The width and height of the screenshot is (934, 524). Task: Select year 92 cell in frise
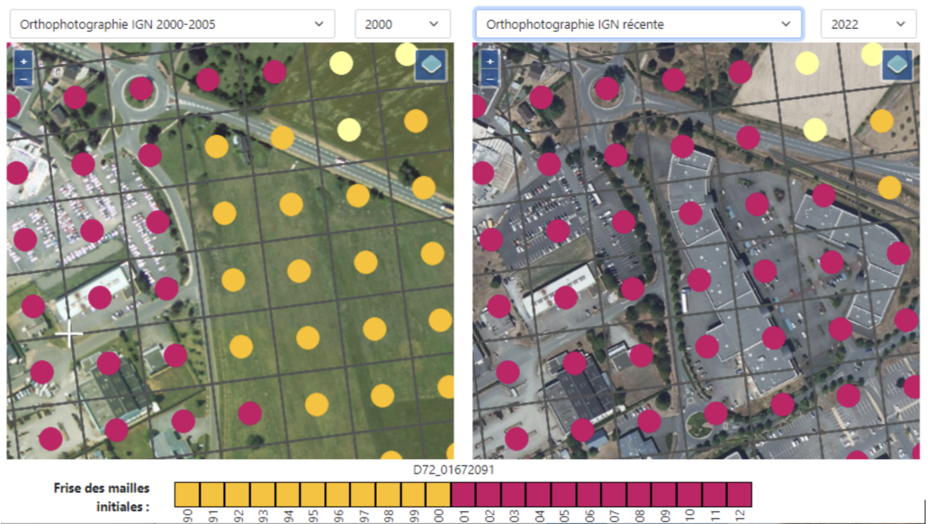tap(237, 494)
